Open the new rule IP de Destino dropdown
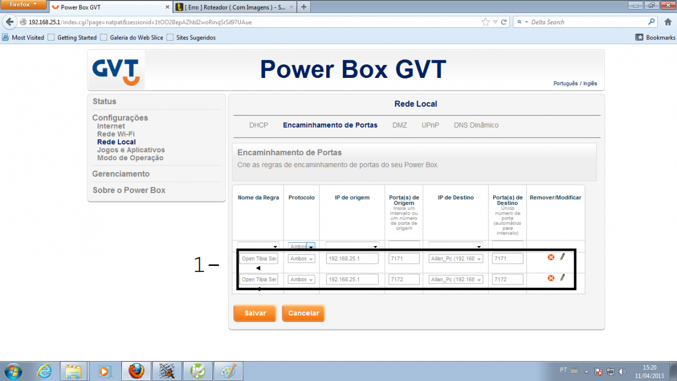The width and height of the screenshot is (677, 381). click(455, 246)
